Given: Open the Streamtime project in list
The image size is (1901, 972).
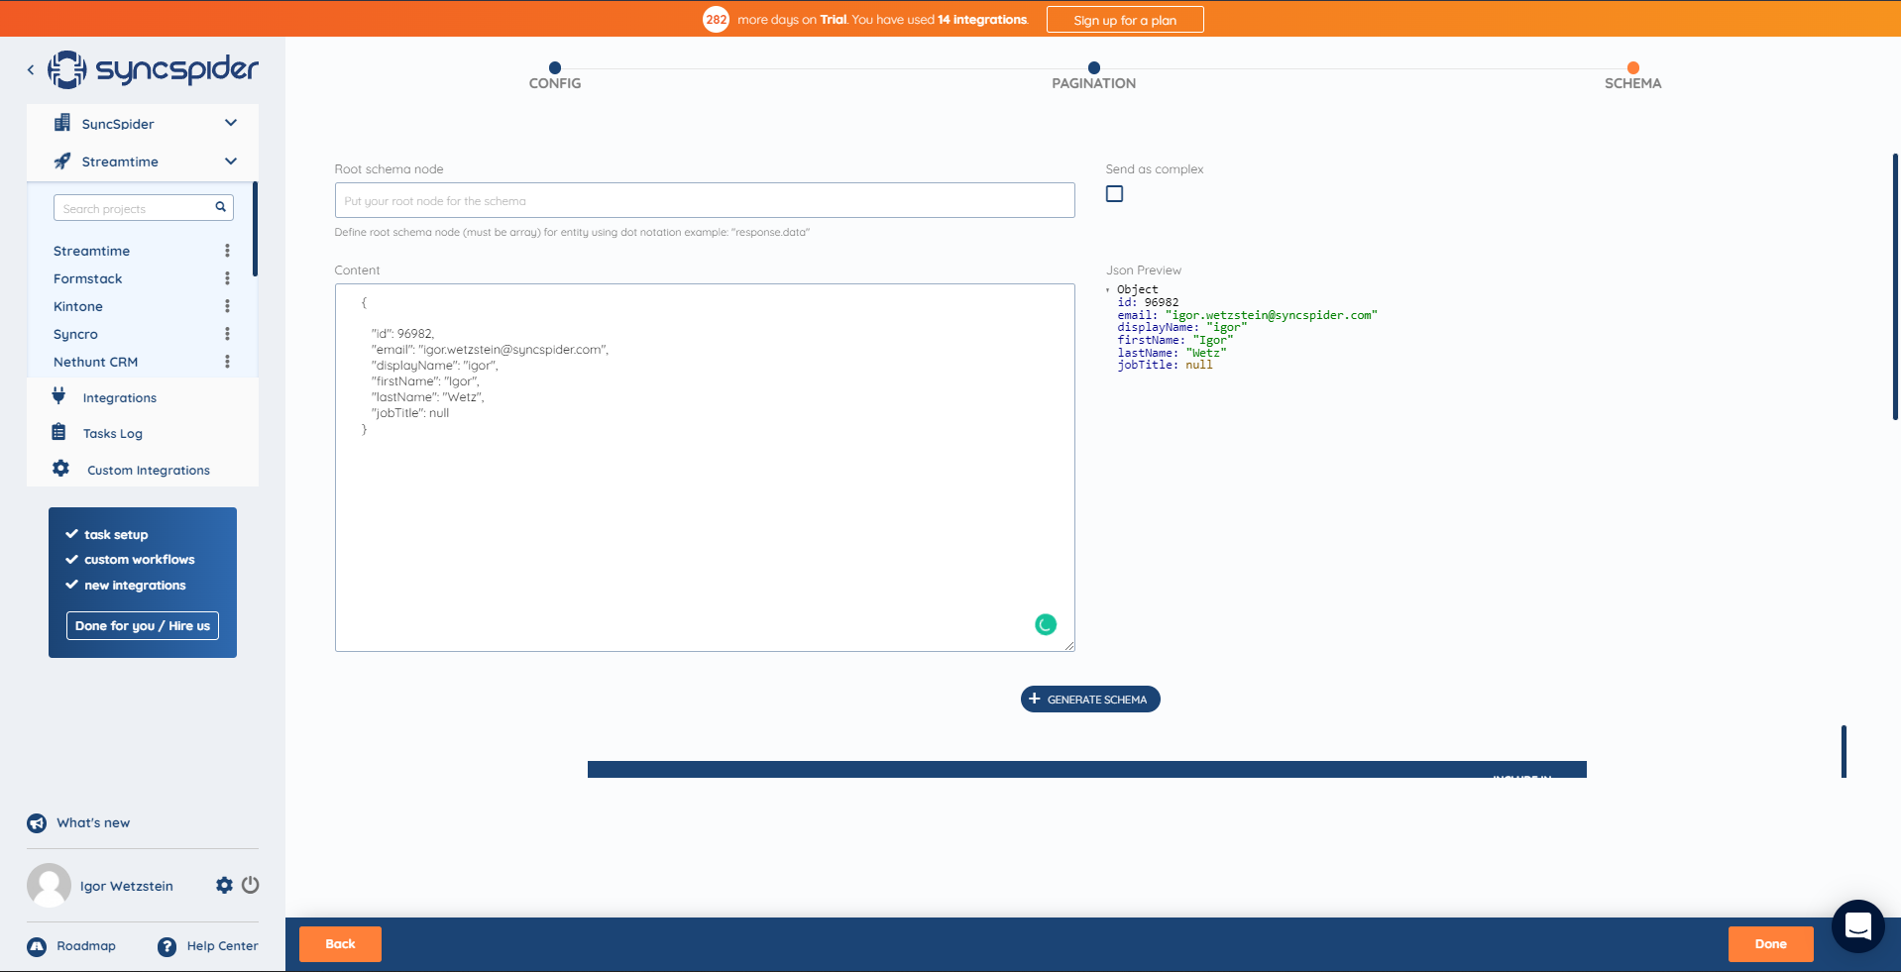Looking at the screenshot, I should pos(91,251).
